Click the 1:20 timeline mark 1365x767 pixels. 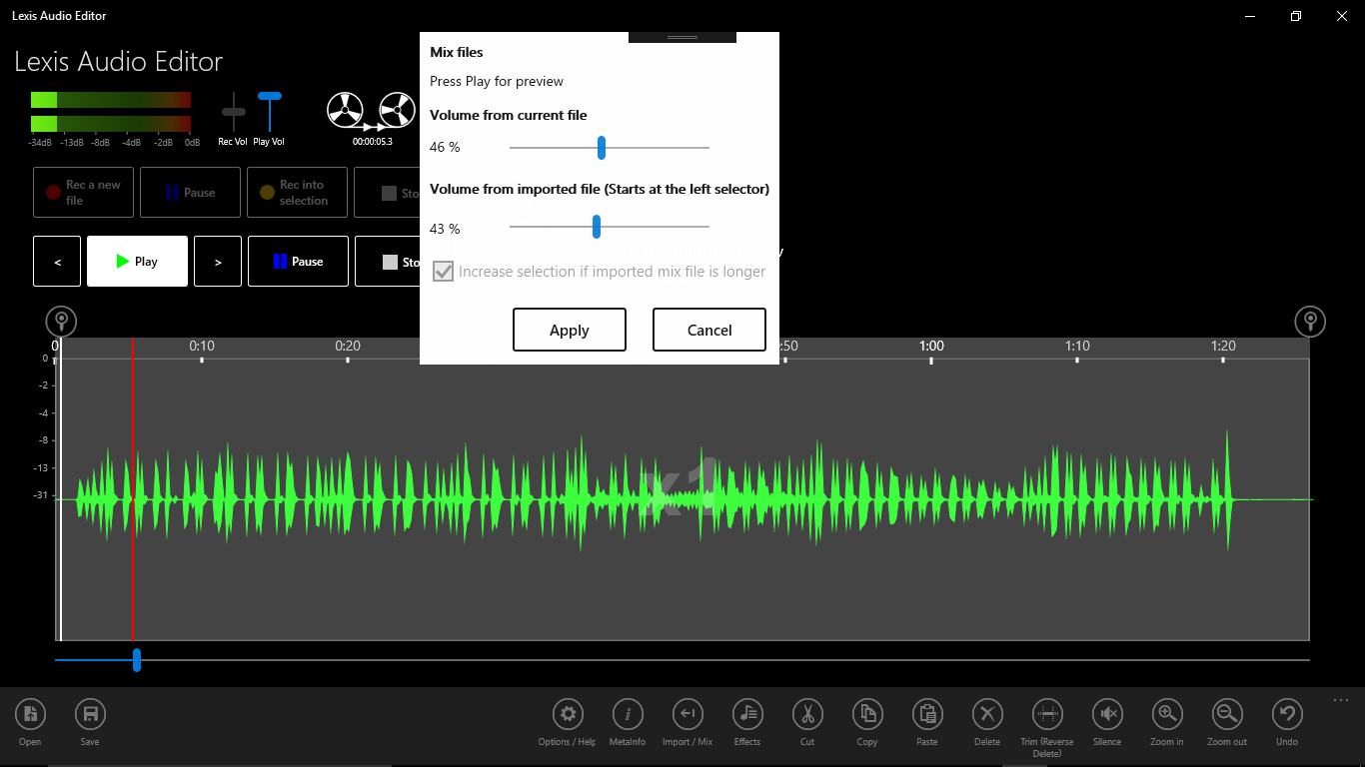[x=1223, y=347]
